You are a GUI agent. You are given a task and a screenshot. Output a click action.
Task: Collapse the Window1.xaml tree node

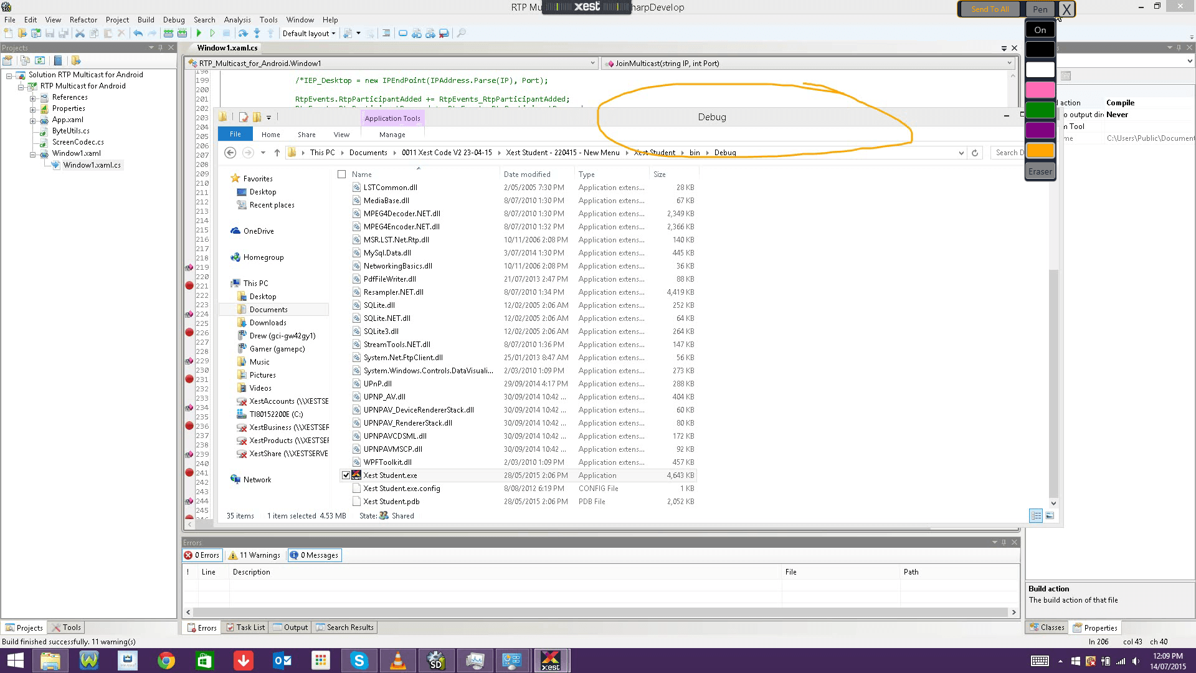[x=32, y=154]
